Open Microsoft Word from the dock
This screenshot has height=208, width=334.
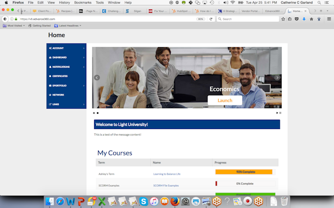point(71,201)
